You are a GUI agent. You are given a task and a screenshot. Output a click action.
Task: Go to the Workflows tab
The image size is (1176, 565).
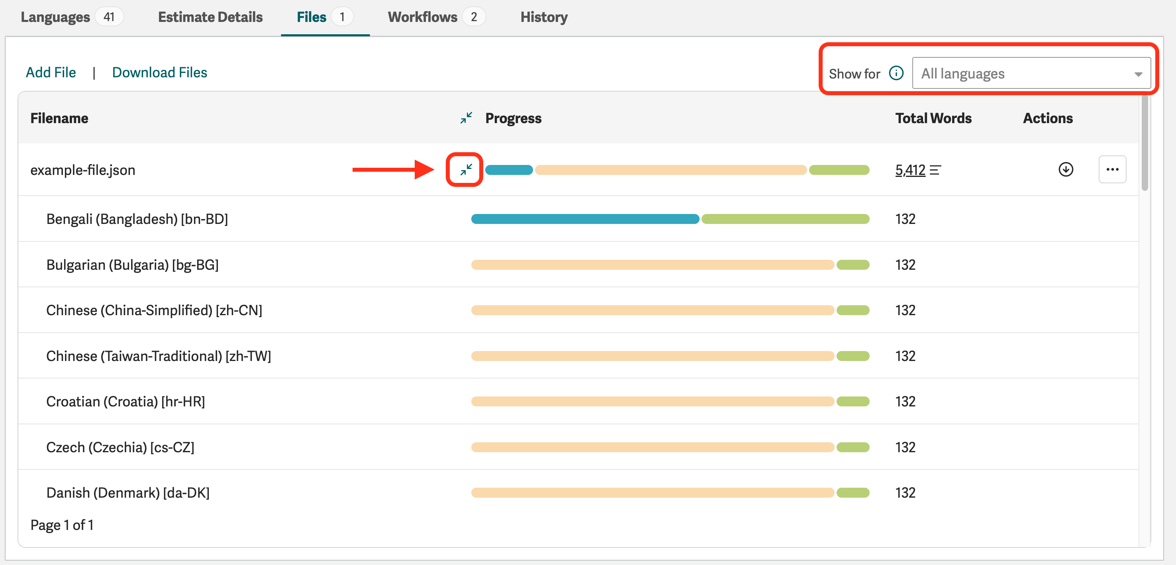(x=437, y=17)
